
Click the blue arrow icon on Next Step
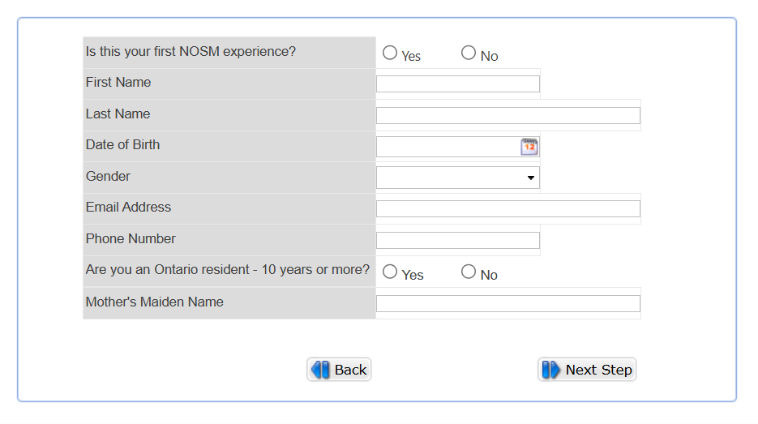pos(551,370)
